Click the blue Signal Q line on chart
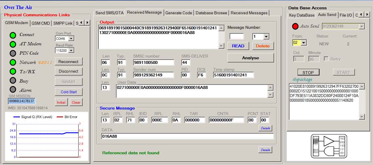This screenshot has height=165, width=373. click(48, 134)
